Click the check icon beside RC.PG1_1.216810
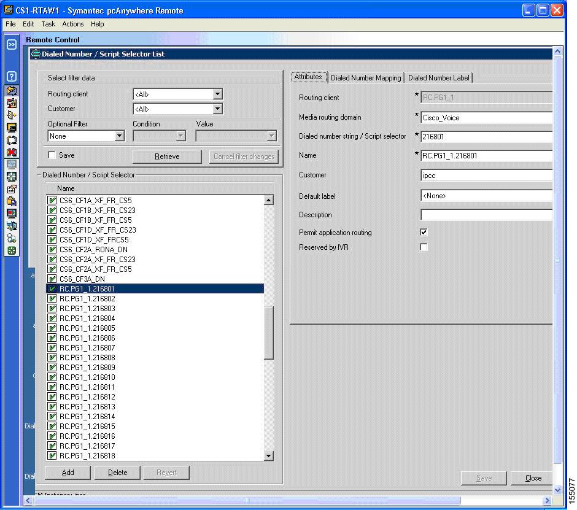577x510 pixels. click(x=52, y=377)
